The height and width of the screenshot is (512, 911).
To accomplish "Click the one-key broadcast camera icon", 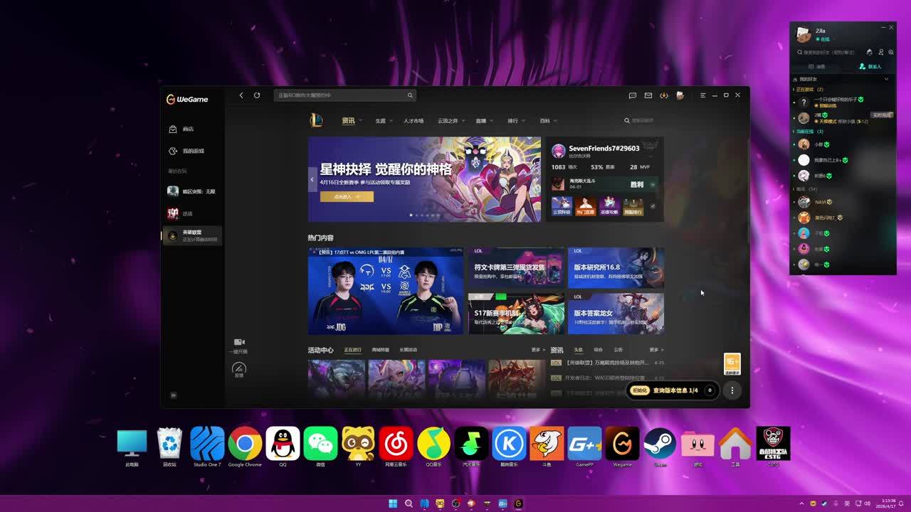I will point(239,343).
